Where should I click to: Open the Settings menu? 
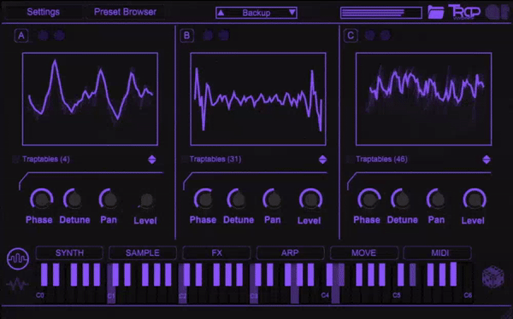click(x=44, y=12)
